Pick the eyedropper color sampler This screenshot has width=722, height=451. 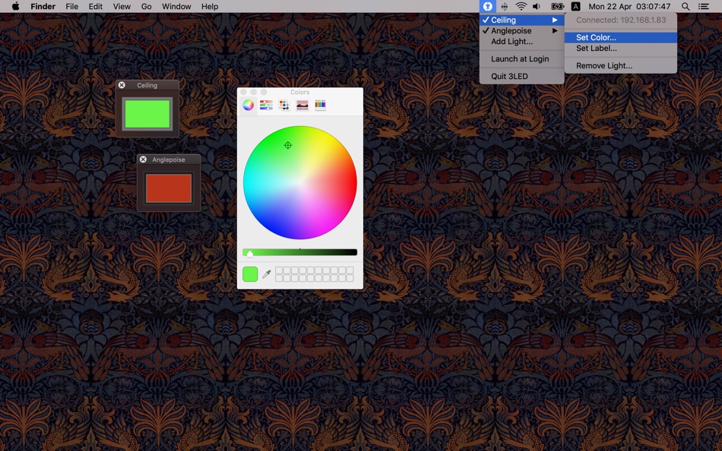(x=266, y=274)
